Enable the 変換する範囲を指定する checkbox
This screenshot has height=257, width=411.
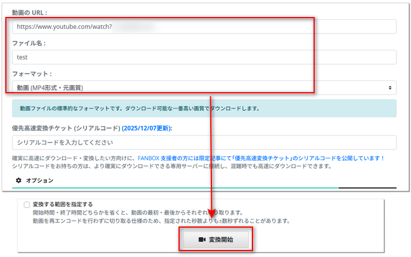pyautogui.click(x=27, y=205)
